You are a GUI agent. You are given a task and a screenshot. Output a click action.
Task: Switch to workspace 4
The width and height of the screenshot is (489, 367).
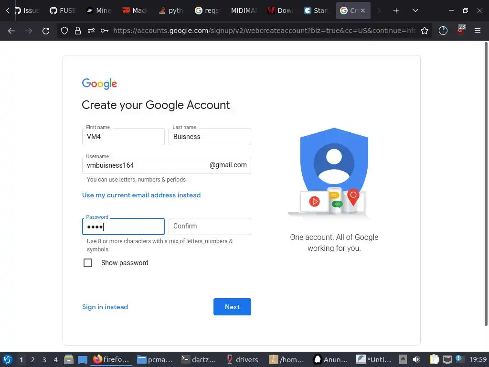click(x=56, y=360)
